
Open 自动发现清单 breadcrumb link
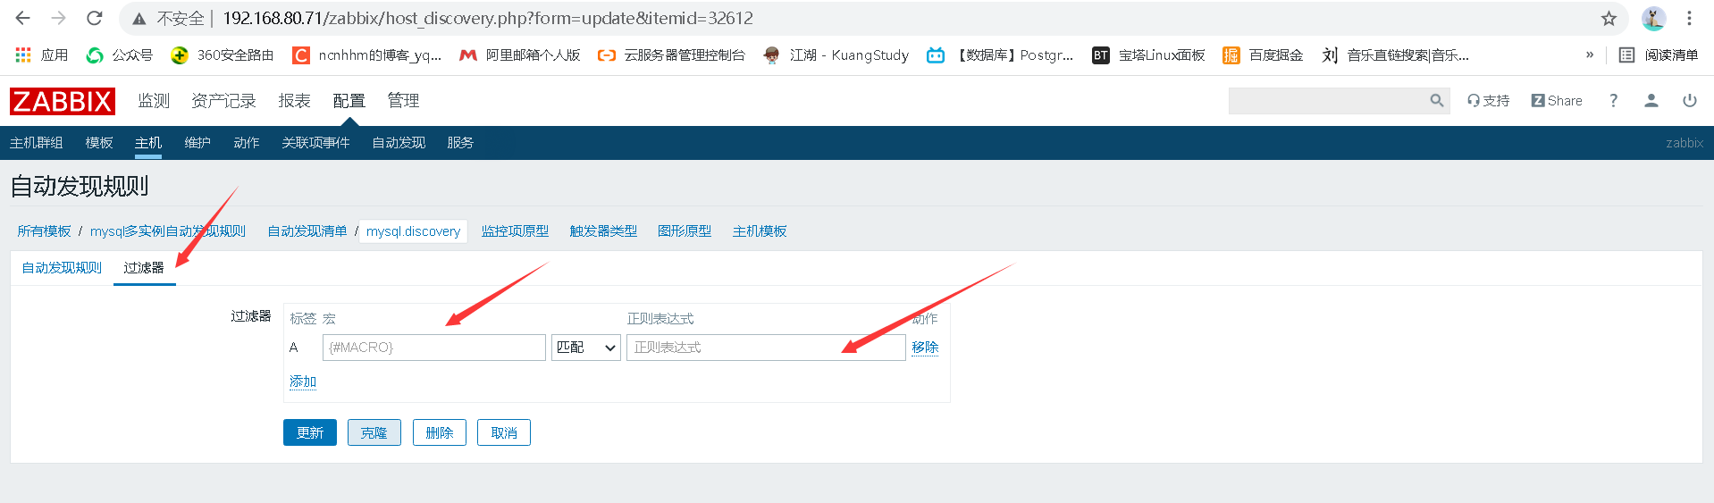point(307,231)
